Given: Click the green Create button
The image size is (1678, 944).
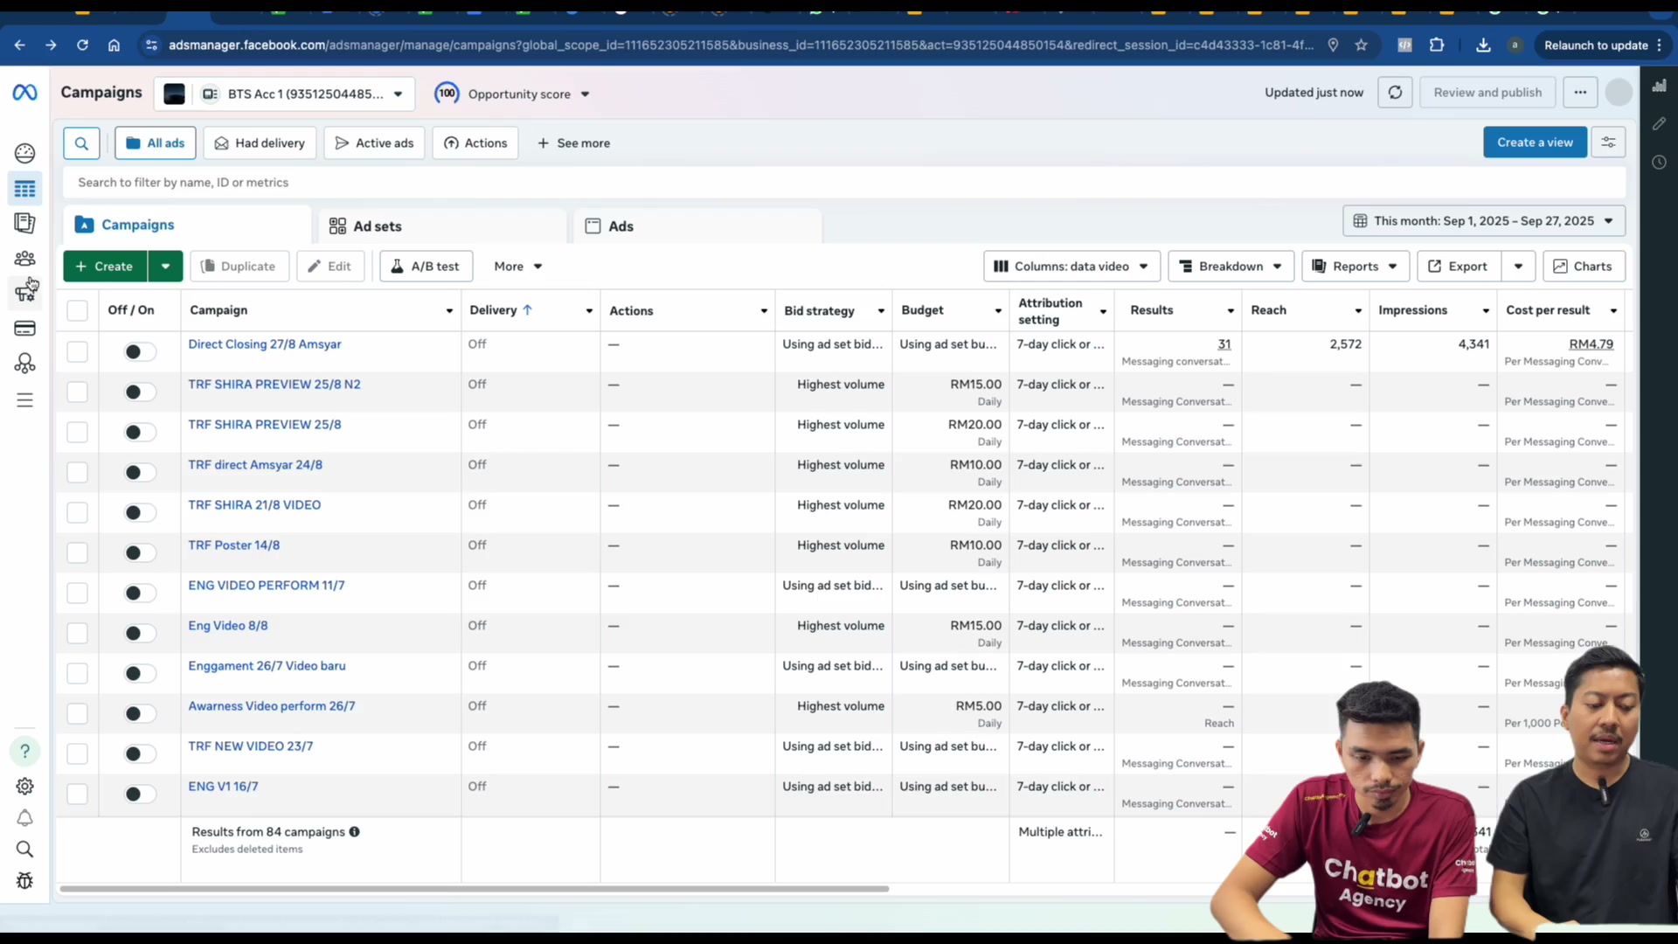Looking at the screenshot, I should pyautogui.click(x=105, y=267).
